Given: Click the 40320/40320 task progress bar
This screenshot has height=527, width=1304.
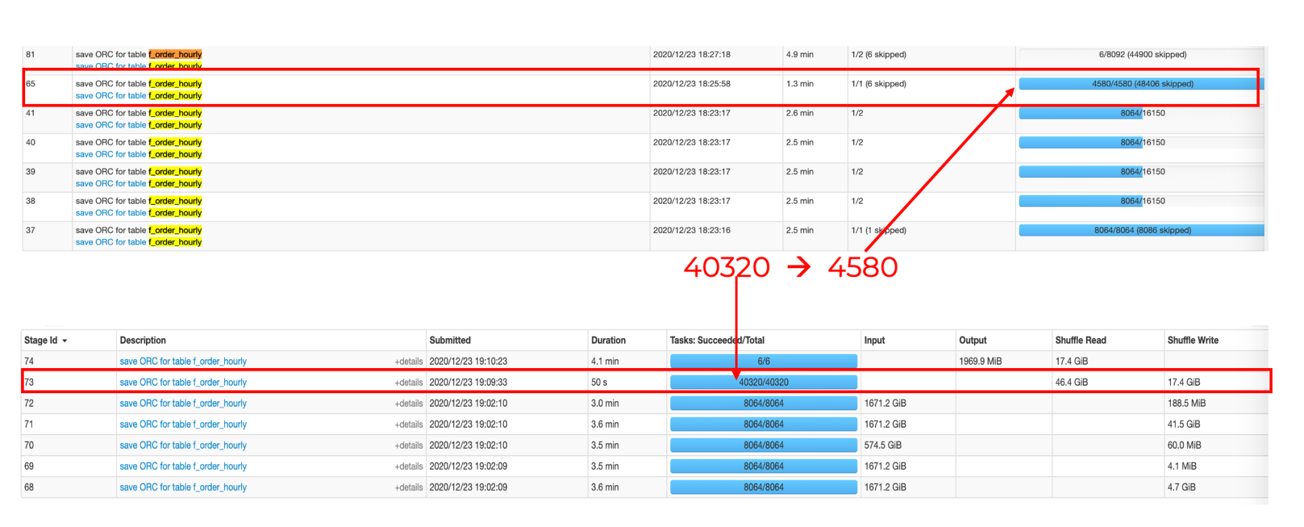Looking at the screenshot, I should (x=763, y=383).
